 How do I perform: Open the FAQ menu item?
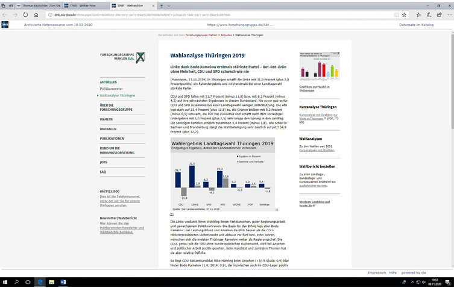[x=102, y=172]
